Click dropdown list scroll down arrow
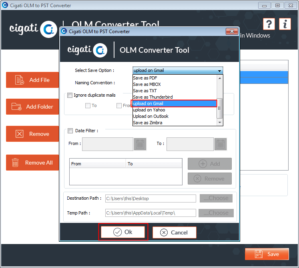This screenshot has height=268, width=299. [220, 122]
